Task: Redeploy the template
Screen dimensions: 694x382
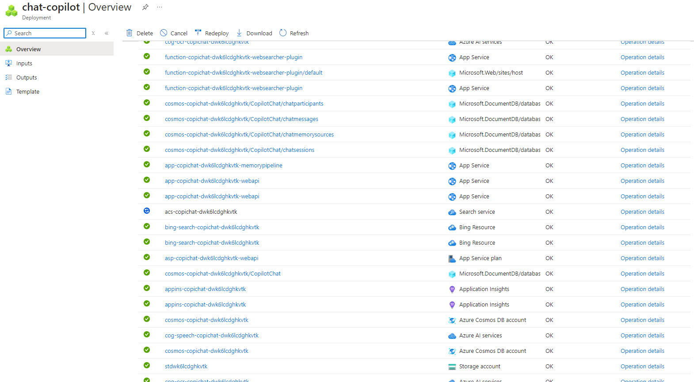Action: [x=212, y=33]
